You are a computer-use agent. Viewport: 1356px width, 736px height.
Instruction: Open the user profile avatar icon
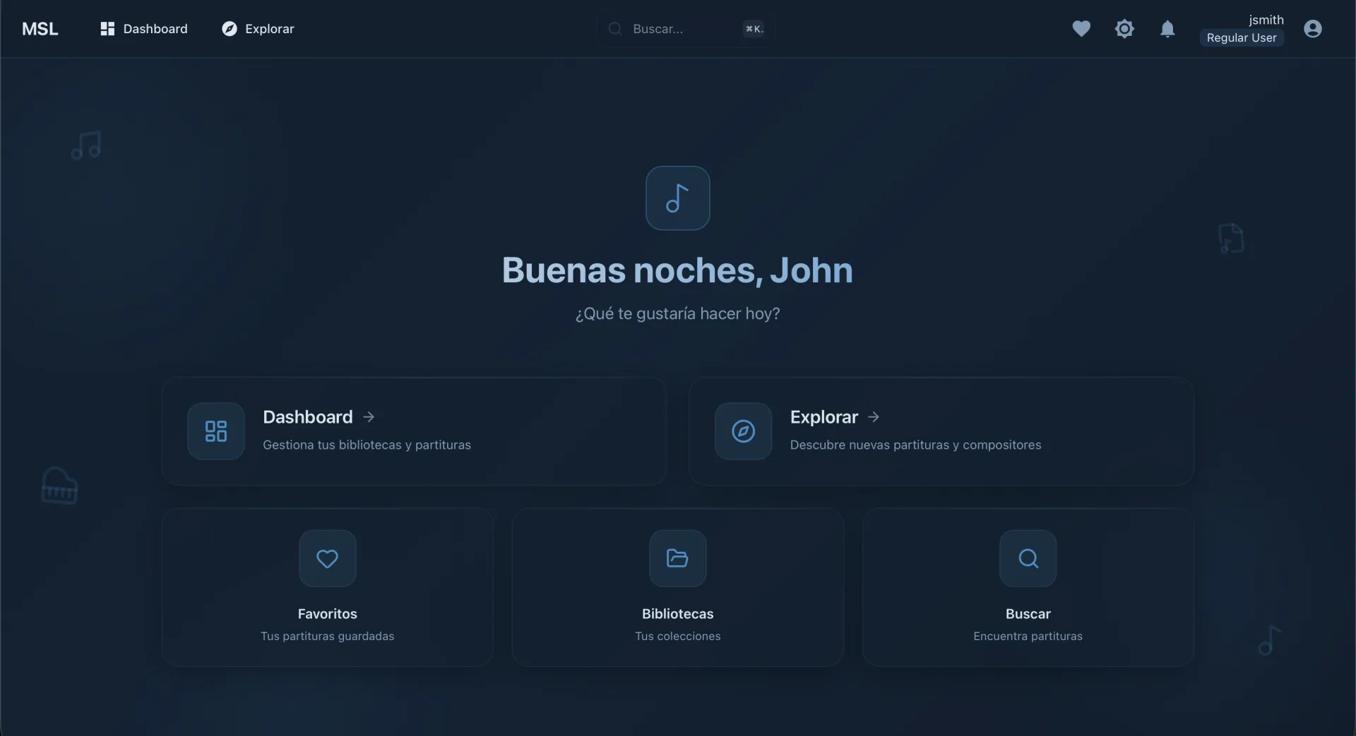1313,29
